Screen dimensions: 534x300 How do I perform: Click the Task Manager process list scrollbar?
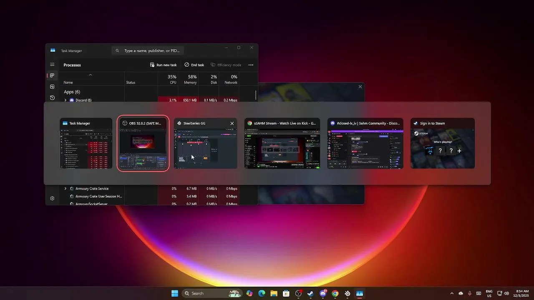(x=256, y=95)
